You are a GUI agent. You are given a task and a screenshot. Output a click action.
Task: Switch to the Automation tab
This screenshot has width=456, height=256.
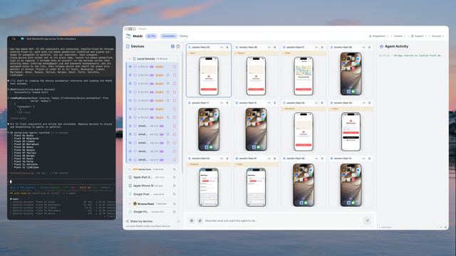click(168, 36)
